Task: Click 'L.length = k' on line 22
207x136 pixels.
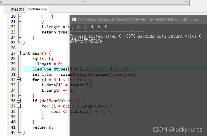Action: (56, 27)
